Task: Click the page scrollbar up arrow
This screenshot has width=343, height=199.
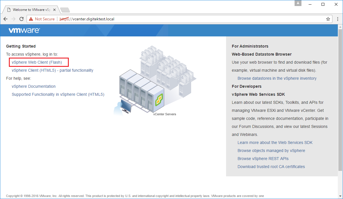Action: (340, 27)
